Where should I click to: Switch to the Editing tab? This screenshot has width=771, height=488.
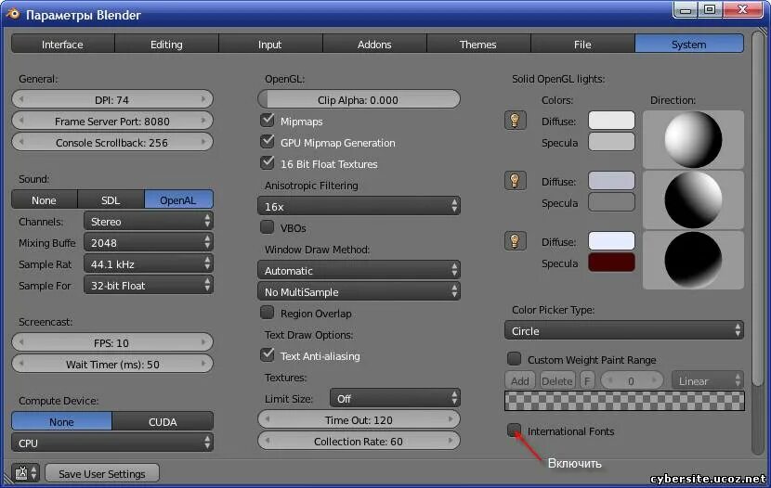(166, 44)
